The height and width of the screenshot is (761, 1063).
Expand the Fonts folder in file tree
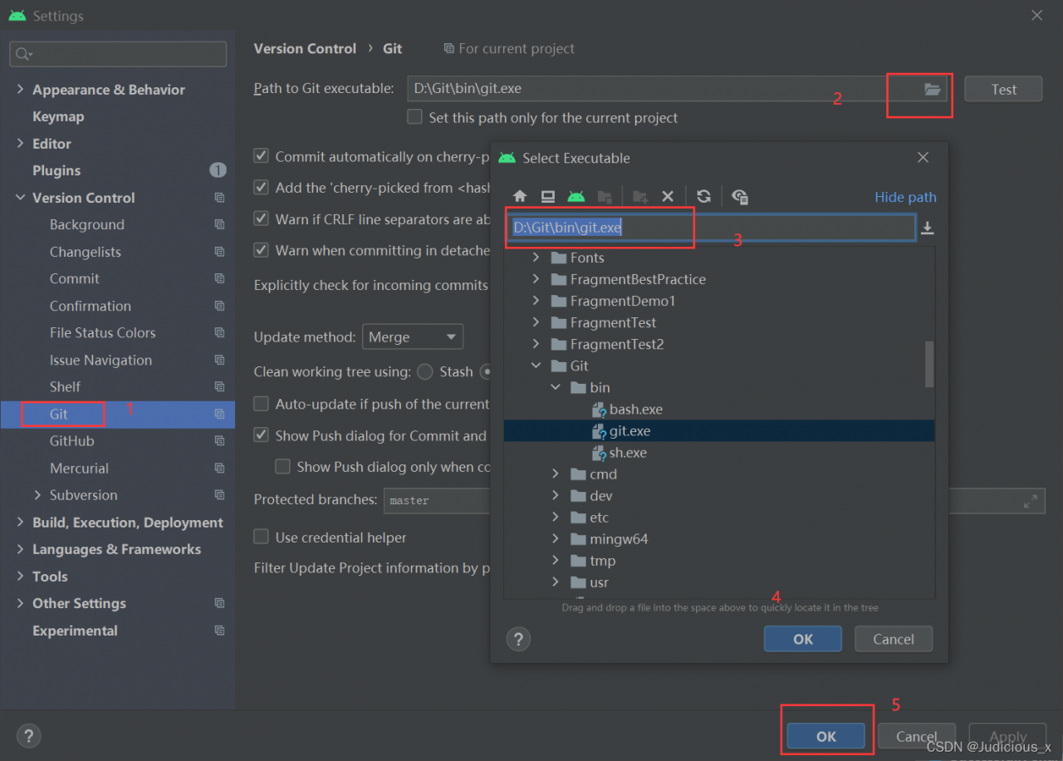coord(536,258)
